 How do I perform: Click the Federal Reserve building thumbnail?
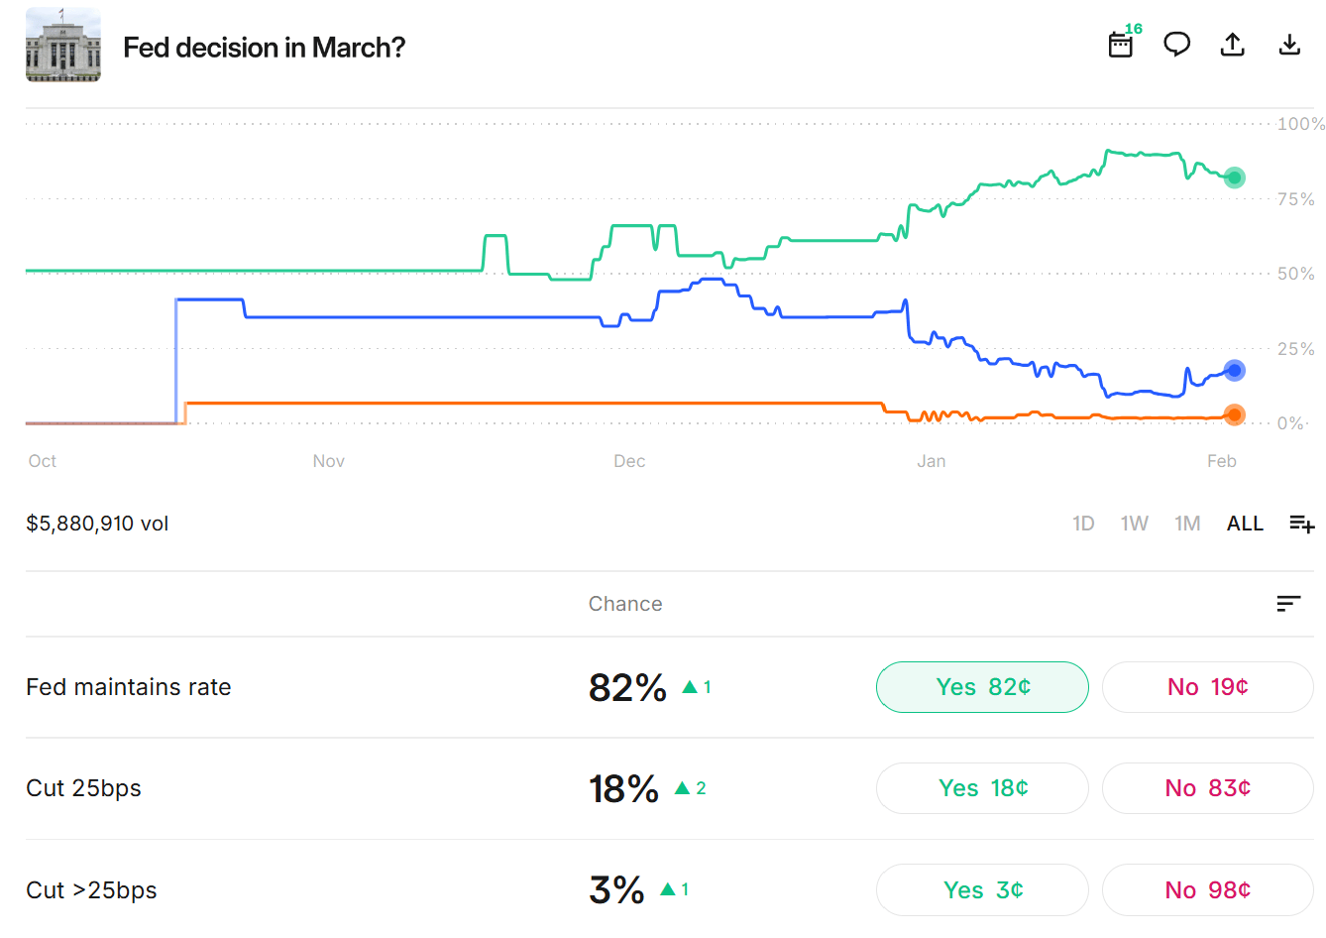[63, 46]
